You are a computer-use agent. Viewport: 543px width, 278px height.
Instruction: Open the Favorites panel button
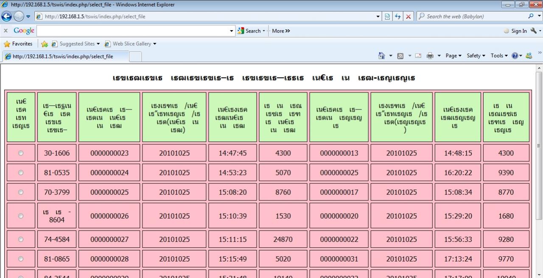click(18, 44)
